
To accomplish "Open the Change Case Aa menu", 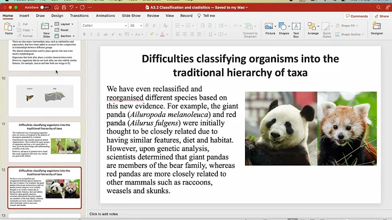I will [x=139, y=34].
